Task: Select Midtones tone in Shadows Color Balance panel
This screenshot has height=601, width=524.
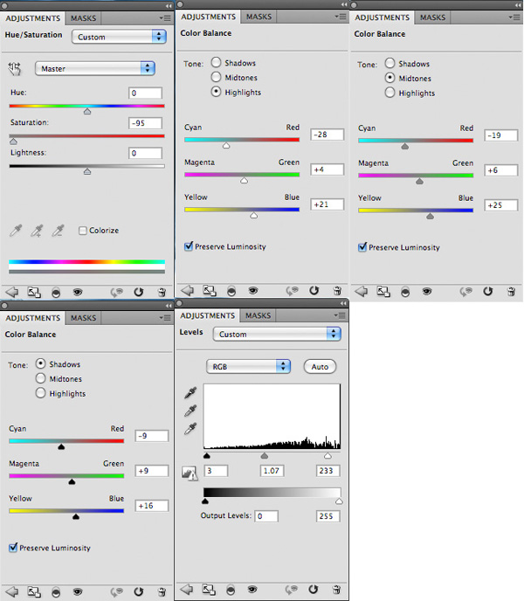Action: click(41, 378)
